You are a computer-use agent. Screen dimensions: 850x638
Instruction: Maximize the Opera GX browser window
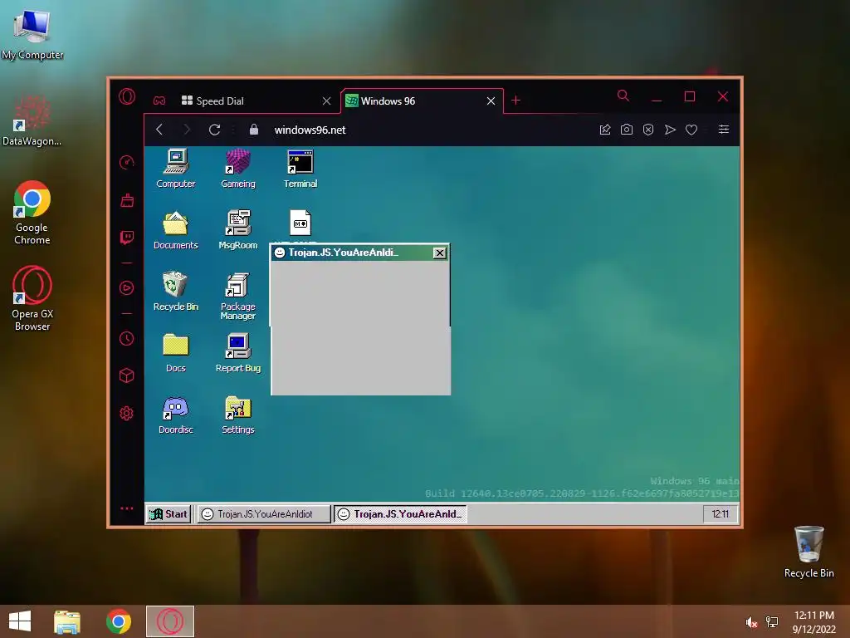pos(690,96)
